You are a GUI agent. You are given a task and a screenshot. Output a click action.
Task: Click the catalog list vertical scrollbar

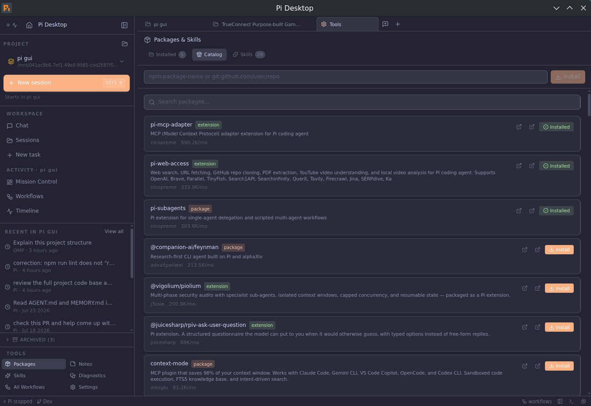tap(589, 105)
